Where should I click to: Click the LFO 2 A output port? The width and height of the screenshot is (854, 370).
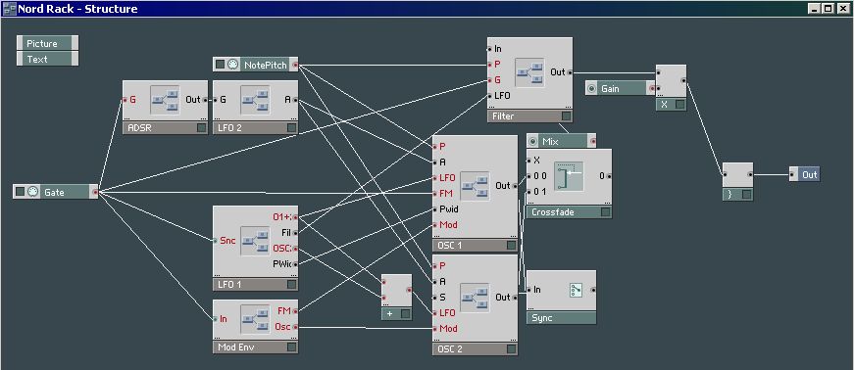[x=295, y=100]
